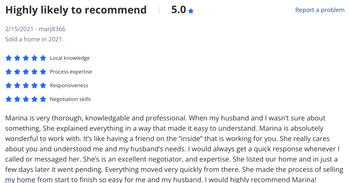Viewport: 349px width, 183px height.
Task: Click first star of Process expertise rating
Action: coord(9,72)
